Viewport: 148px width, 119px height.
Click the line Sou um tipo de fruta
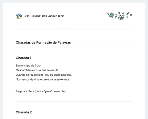coord(28,65)
